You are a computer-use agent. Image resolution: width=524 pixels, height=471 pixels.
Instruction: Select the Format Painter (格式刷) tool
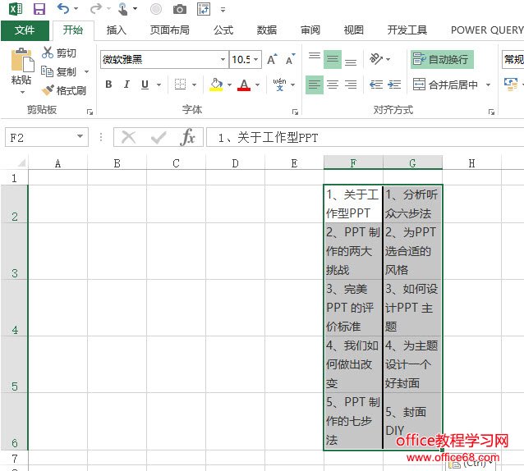point(48,90)
